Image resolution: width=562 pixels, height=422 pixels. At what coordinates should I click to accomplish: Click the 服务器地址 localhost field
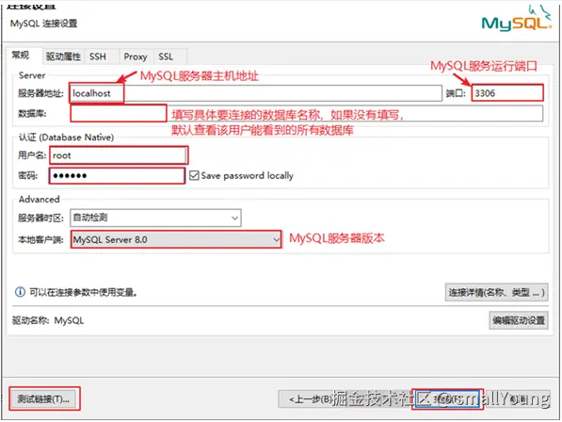click(x=255, y=93)
